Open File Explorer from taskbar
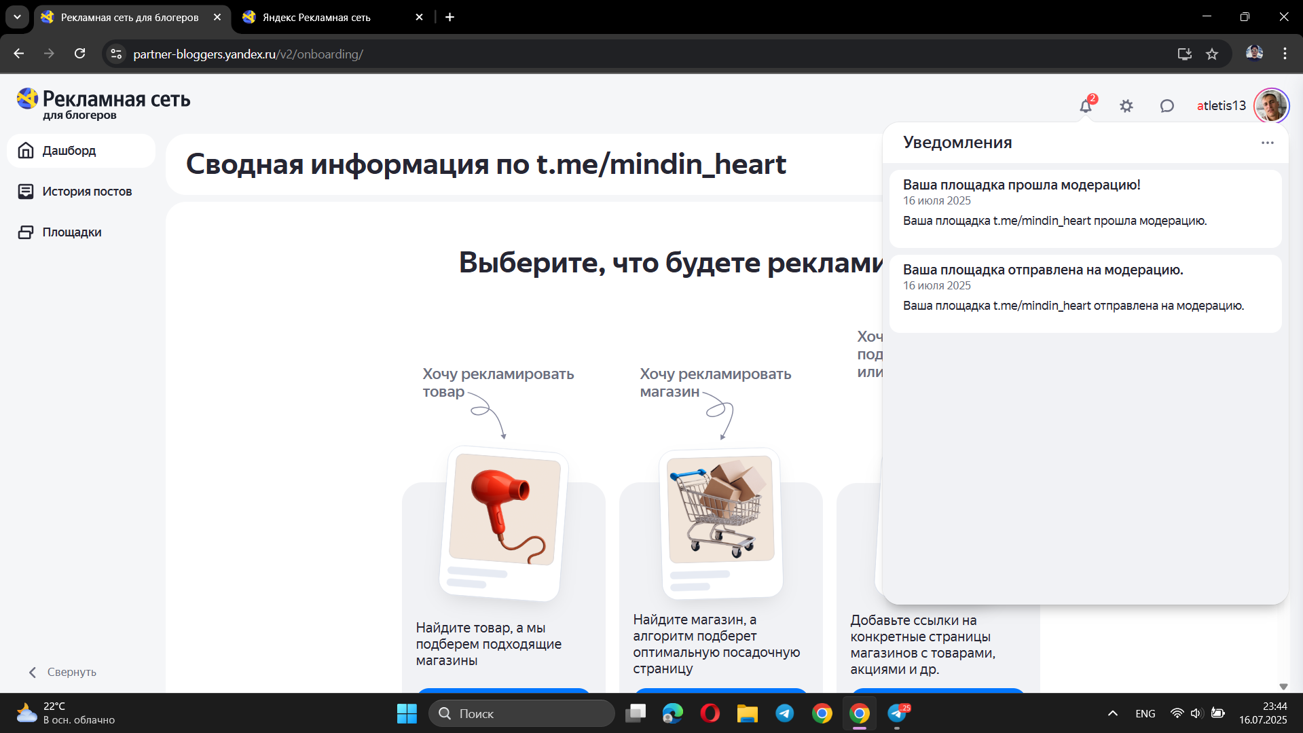This screenshot has width=1303, height=733. 747,713
